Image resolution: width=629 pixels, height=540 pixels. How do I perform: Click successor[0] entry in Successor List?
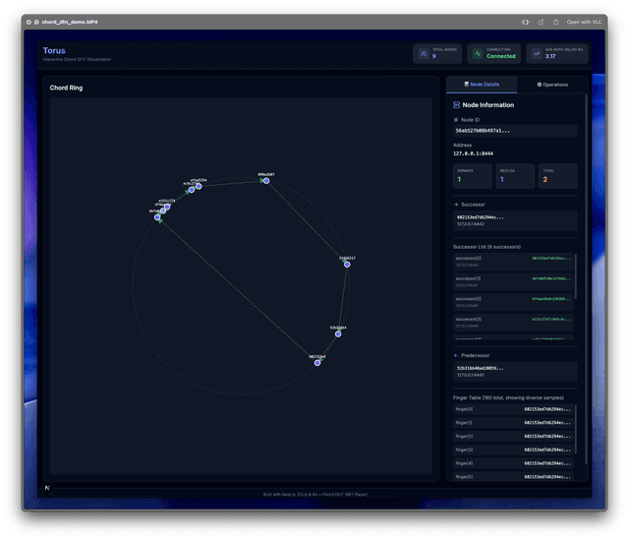pos(511,261)
